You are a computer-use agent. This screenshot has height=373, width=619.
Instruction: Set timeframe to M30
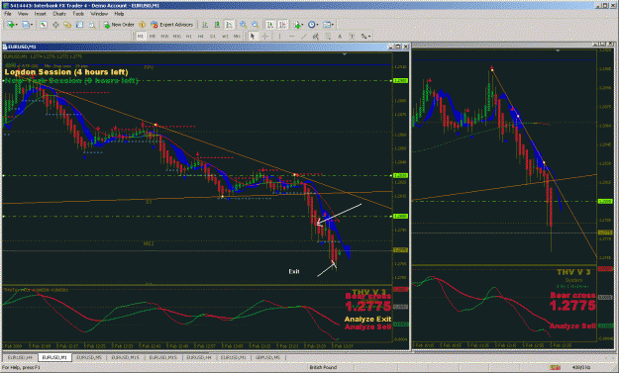point(176,37)
